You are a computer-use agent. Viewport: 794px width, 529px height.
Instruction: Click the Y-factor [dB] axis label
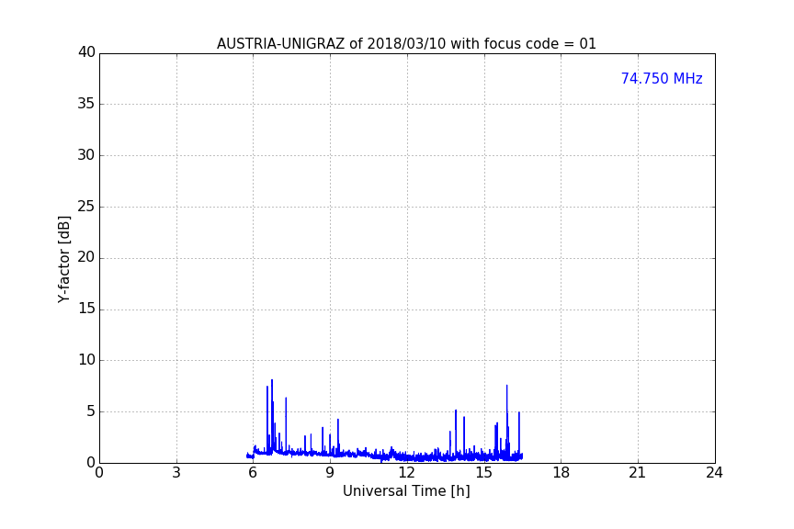pos(63,259)
